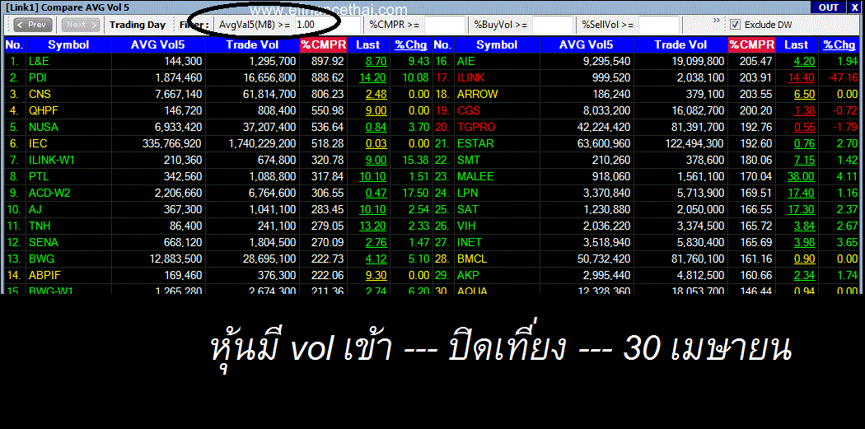The width and height of the screenshot is (865, 429).
Task: Select symbol SMT
Action: pyautogui.click(x=469, y=160)
